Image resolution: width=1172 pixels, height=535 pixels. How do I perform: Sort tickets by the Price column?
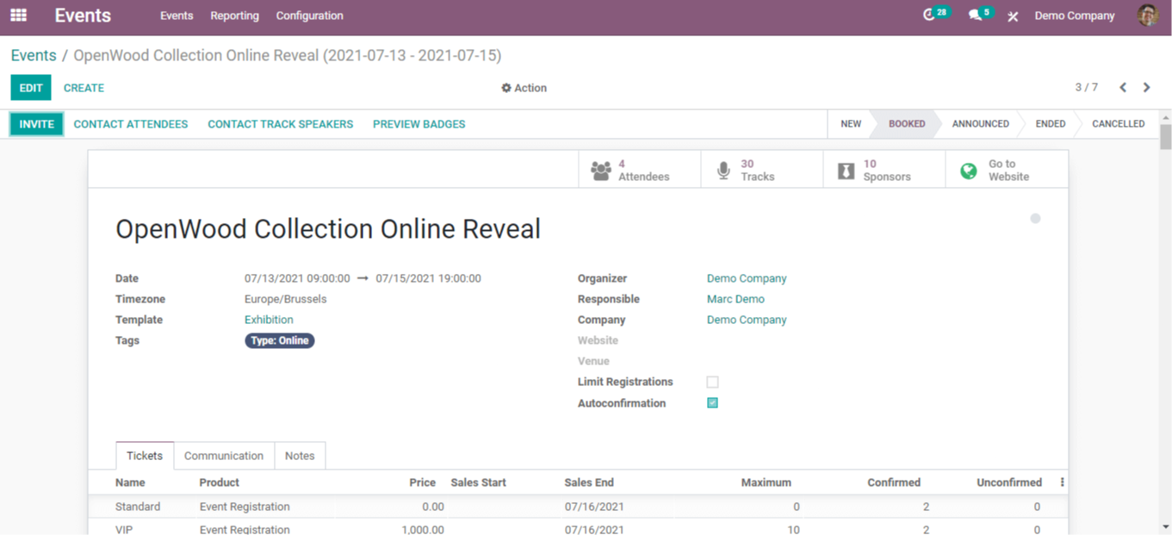pos(422,482)
